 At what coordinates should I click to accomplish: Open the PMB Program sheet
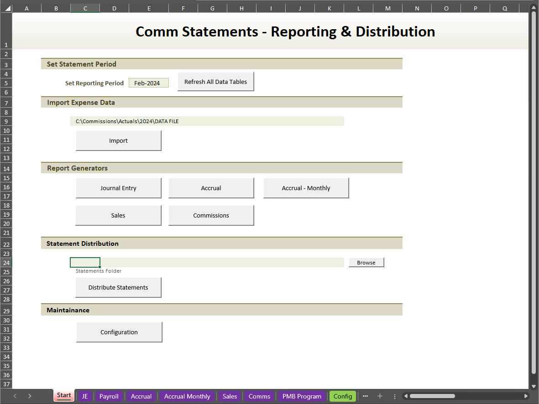click(301, 396)
